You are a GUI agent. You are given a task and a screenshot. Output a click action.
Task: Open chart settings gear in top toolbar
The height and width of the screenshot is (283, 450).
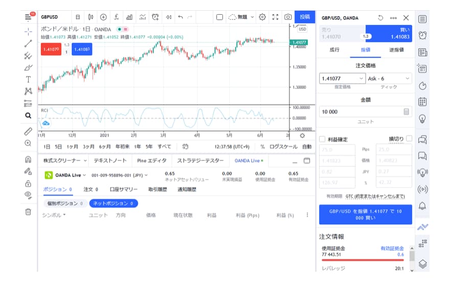[262, 17]
